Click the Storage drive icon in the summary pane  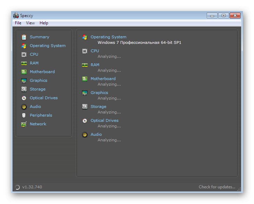click(x=85, y=107)
